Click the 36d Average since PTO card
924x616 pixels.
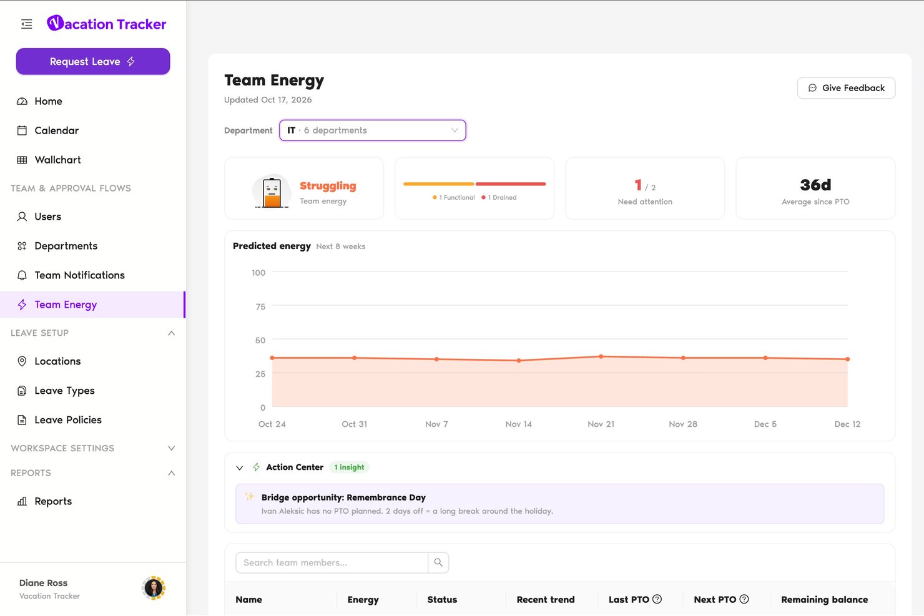coord(815,188)
